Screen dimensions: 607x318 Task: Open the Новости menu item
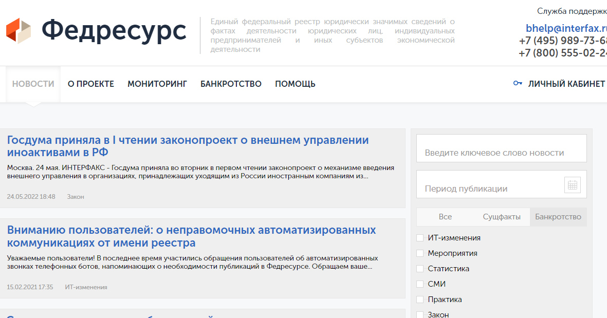pyautogui.click(x=33, y=84)
